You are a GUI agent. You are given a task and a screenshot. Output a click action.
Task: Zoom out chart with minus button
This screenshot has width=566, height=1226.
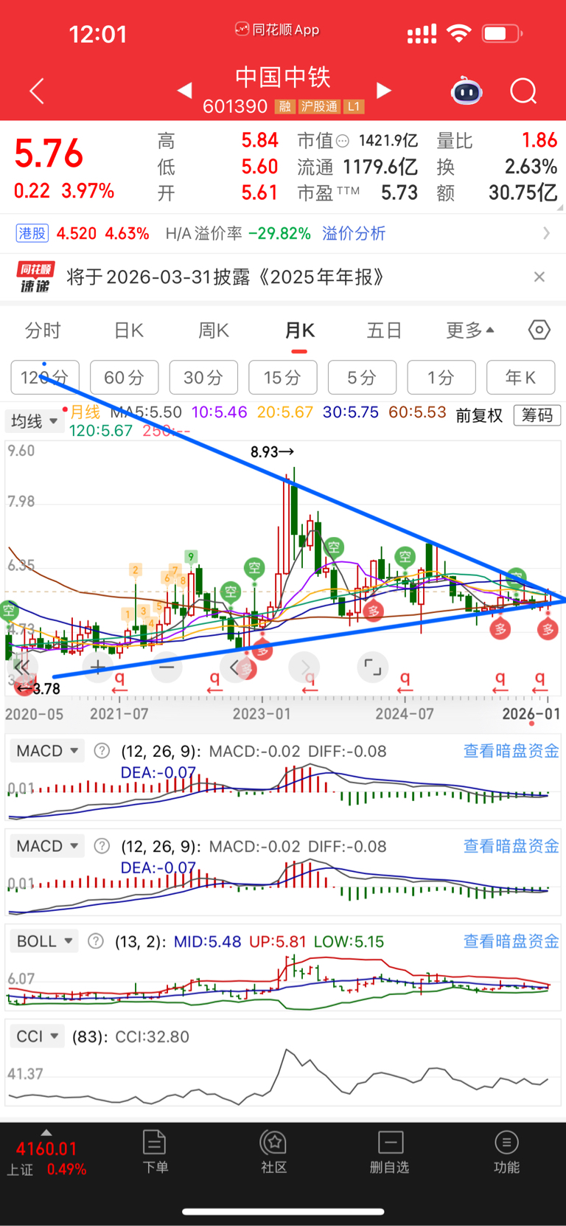point(167,667)
